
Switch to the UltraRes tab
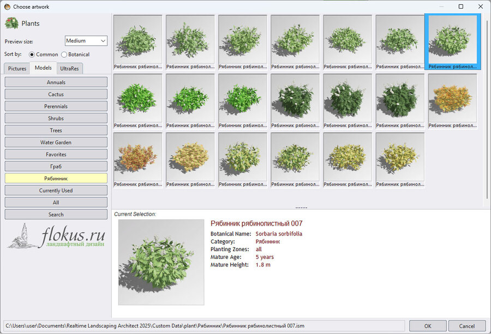(69, 69)
